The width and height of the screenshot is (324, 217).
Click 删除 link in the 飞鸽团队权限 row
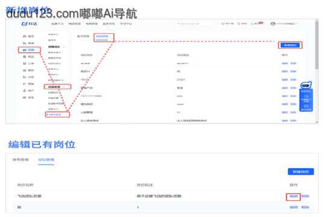[x=305, y=196]
